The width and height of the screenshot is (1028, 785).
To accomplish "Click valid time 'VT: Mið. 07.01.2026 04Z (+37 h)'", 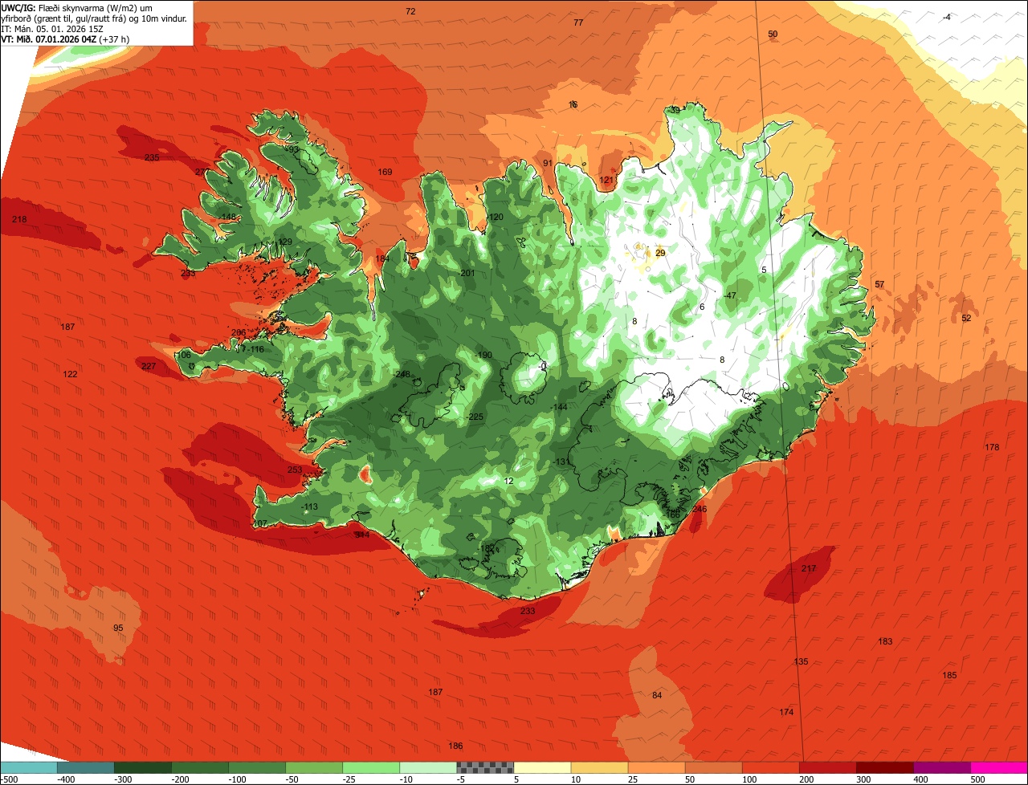I will 65,39.
